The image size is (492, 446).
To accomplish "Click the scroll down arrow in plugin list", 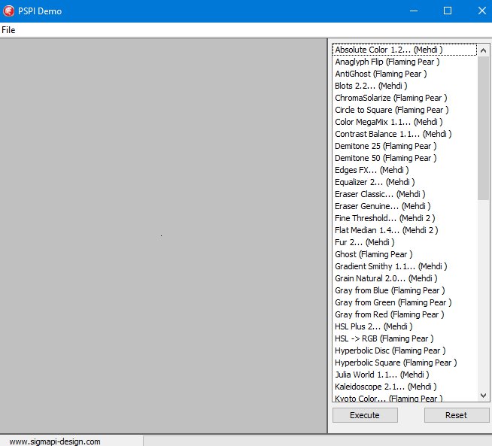I will (483, 396).
